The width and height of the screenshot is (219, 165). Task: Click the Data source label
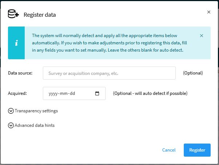pos(20,73)
